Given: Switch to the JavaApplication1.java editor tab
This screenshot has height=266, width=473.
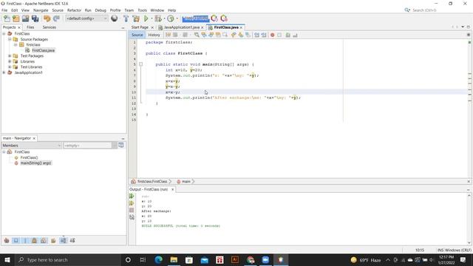Looking at the screenshot, I should pyautogui.click(x=181, y=27).
